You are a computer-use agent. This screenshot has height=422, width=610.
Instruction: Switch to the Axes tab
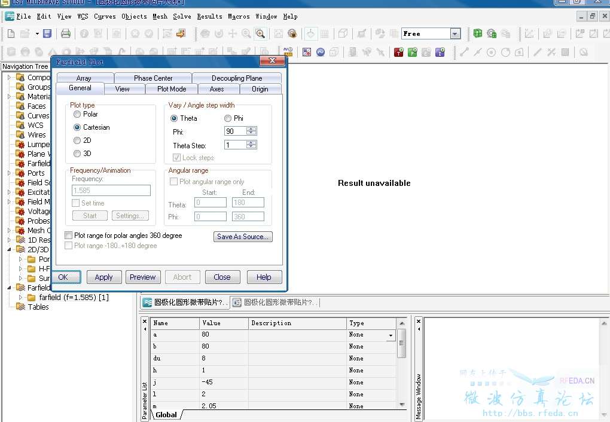[216, 89]
